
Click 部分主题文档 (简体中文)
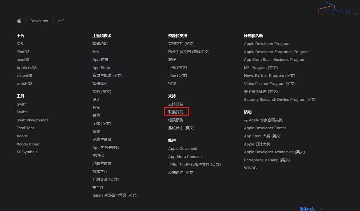coord(189,52)
